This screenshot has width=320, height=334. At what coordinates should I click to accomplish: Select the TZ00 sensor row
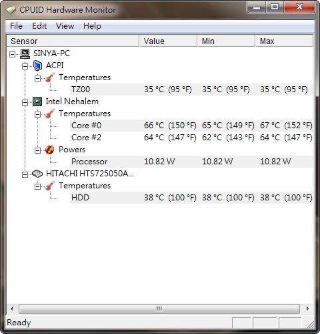191,90
